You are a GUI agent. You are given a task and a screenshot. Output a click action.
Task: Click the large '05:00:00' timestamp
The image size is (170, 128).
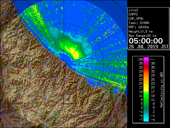point(146,41)
